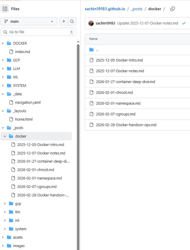
Task: Collapse the docker folder in the tree
Action: [5, 136]
